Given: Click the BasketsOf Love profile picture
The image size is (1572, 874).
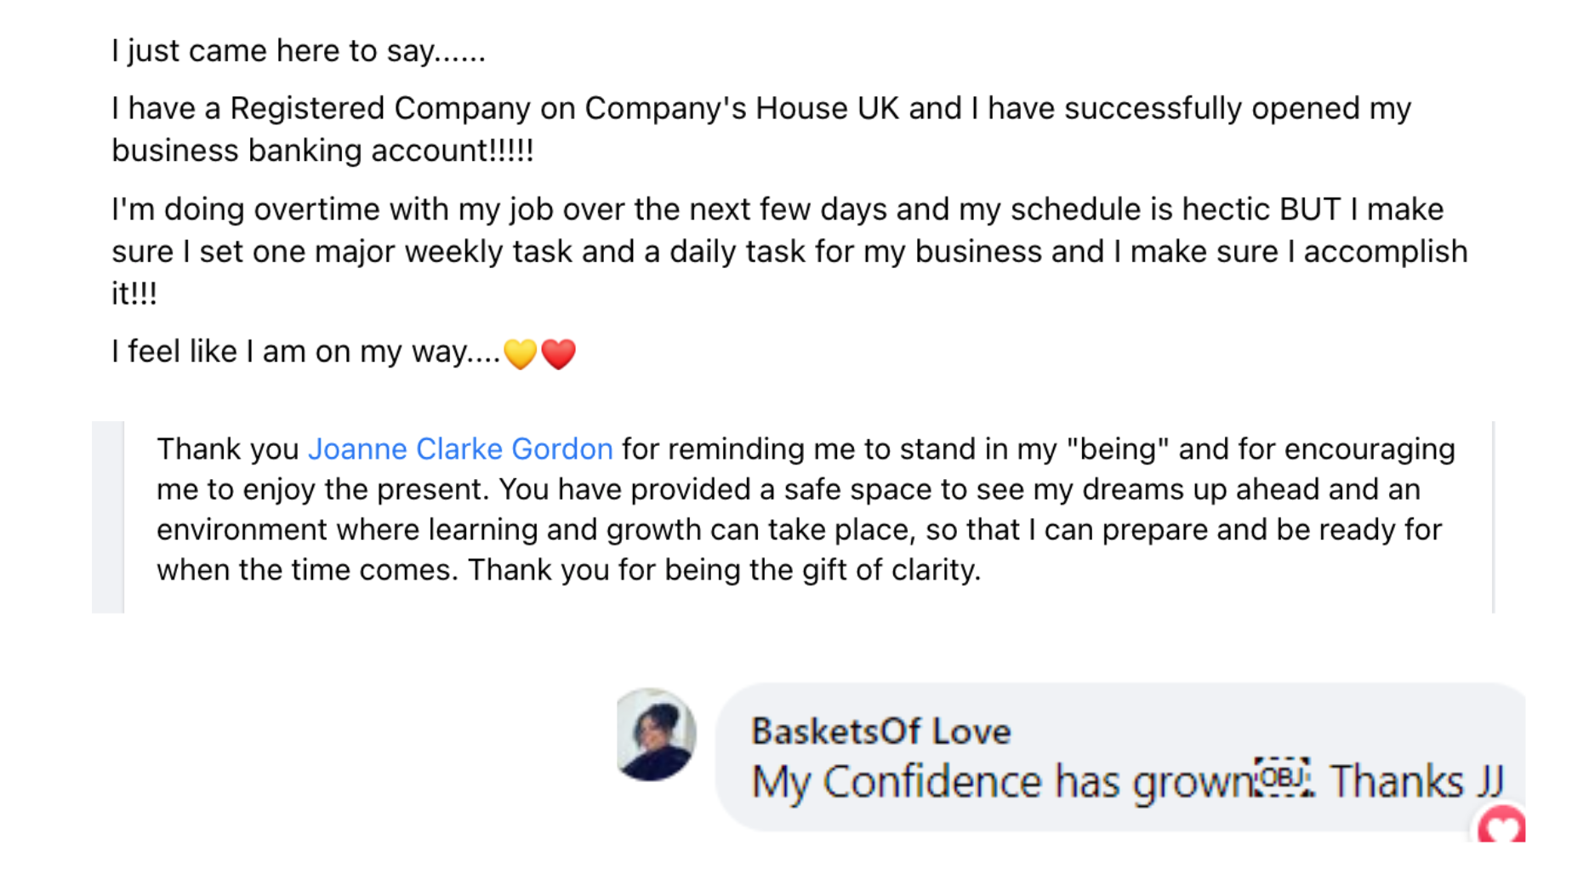Looking at the screenshot, I should [x=656, y=734].
